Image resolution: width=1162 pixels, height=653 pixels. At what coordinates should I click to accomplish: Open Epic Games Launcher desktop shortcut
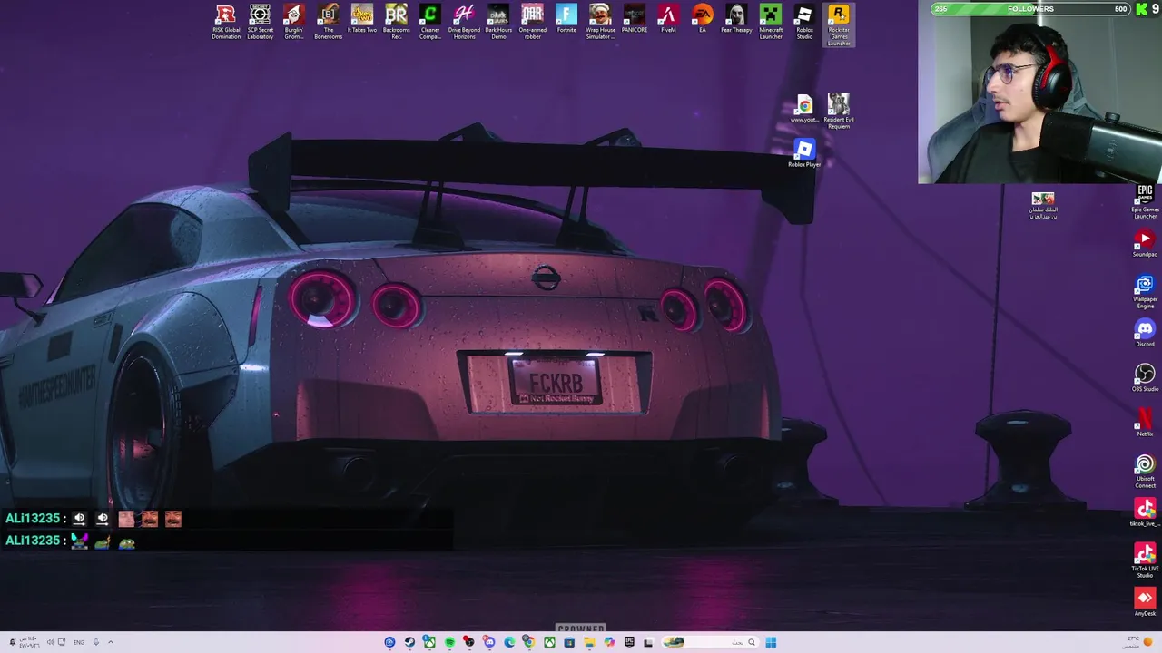(x=1145, y=202)
